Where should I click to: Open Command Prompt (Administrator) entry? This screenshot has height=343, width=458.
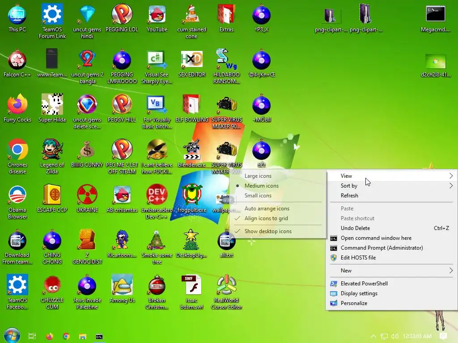tap(391, 248)
